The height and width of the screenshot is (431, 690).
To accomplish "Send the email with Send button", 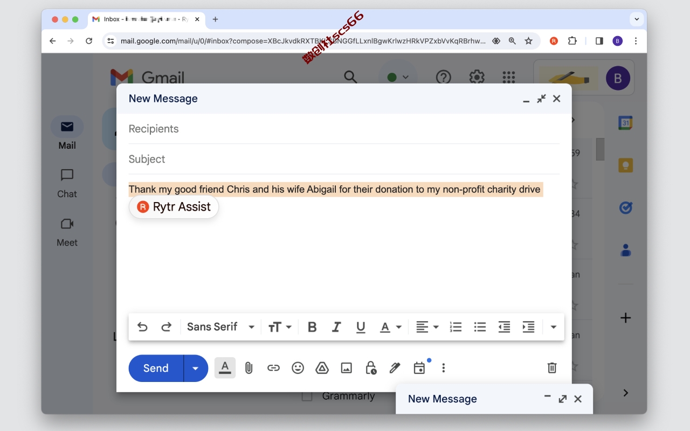I will [x=156, y=368].
